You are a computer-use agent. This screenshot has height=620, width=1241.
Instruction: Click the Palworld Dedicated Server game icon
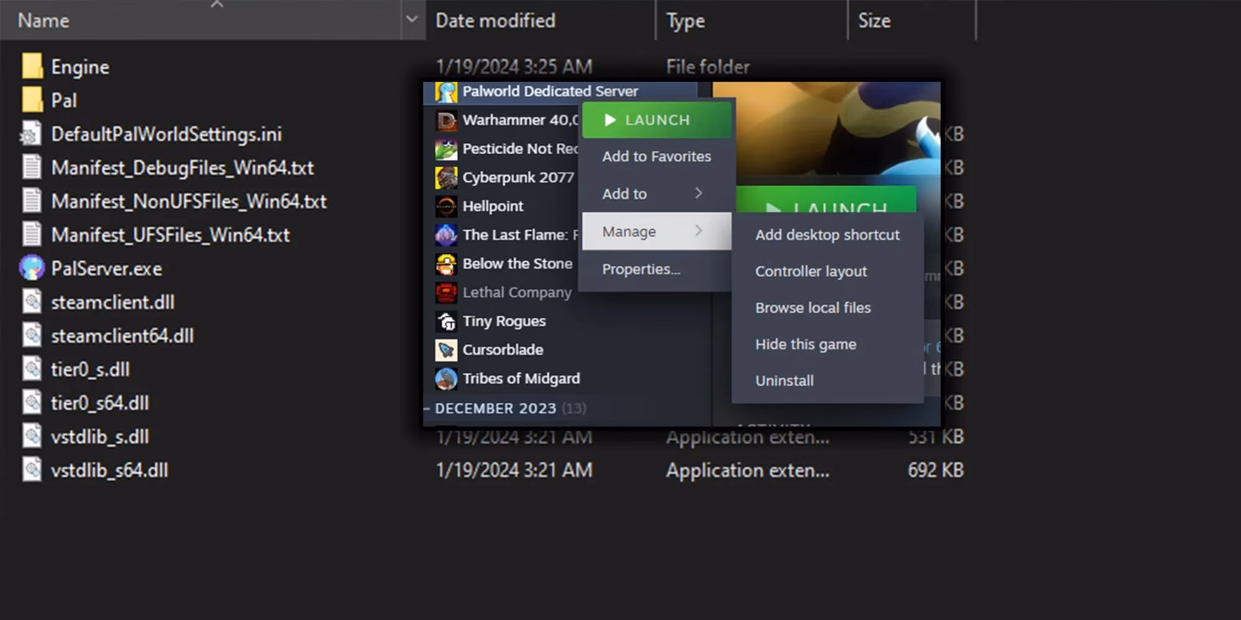coord(446,92)
